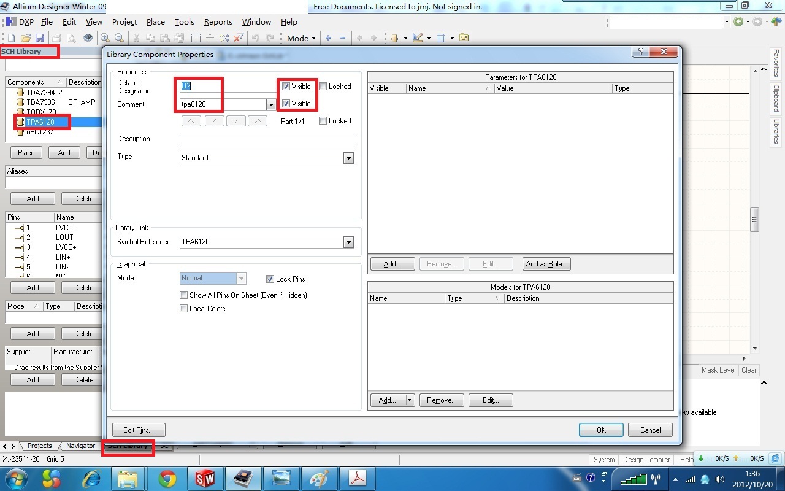Click the Edit Pins... button
Image resolution: width=785 pixels, height=491 pixels.
click(x=139, y=430)
